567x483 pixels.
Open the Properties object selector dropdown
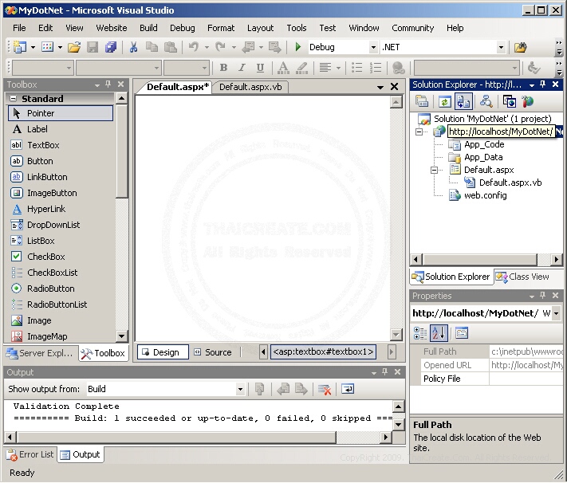point(556,313)
